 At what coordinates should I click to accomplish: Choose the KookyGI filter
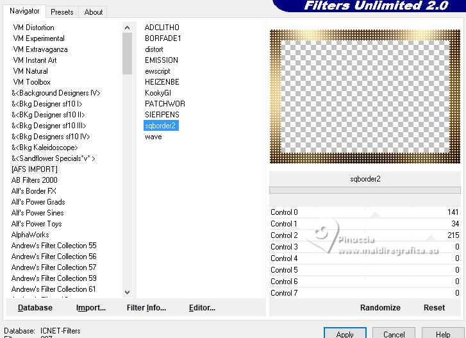[x=158, y=93]
